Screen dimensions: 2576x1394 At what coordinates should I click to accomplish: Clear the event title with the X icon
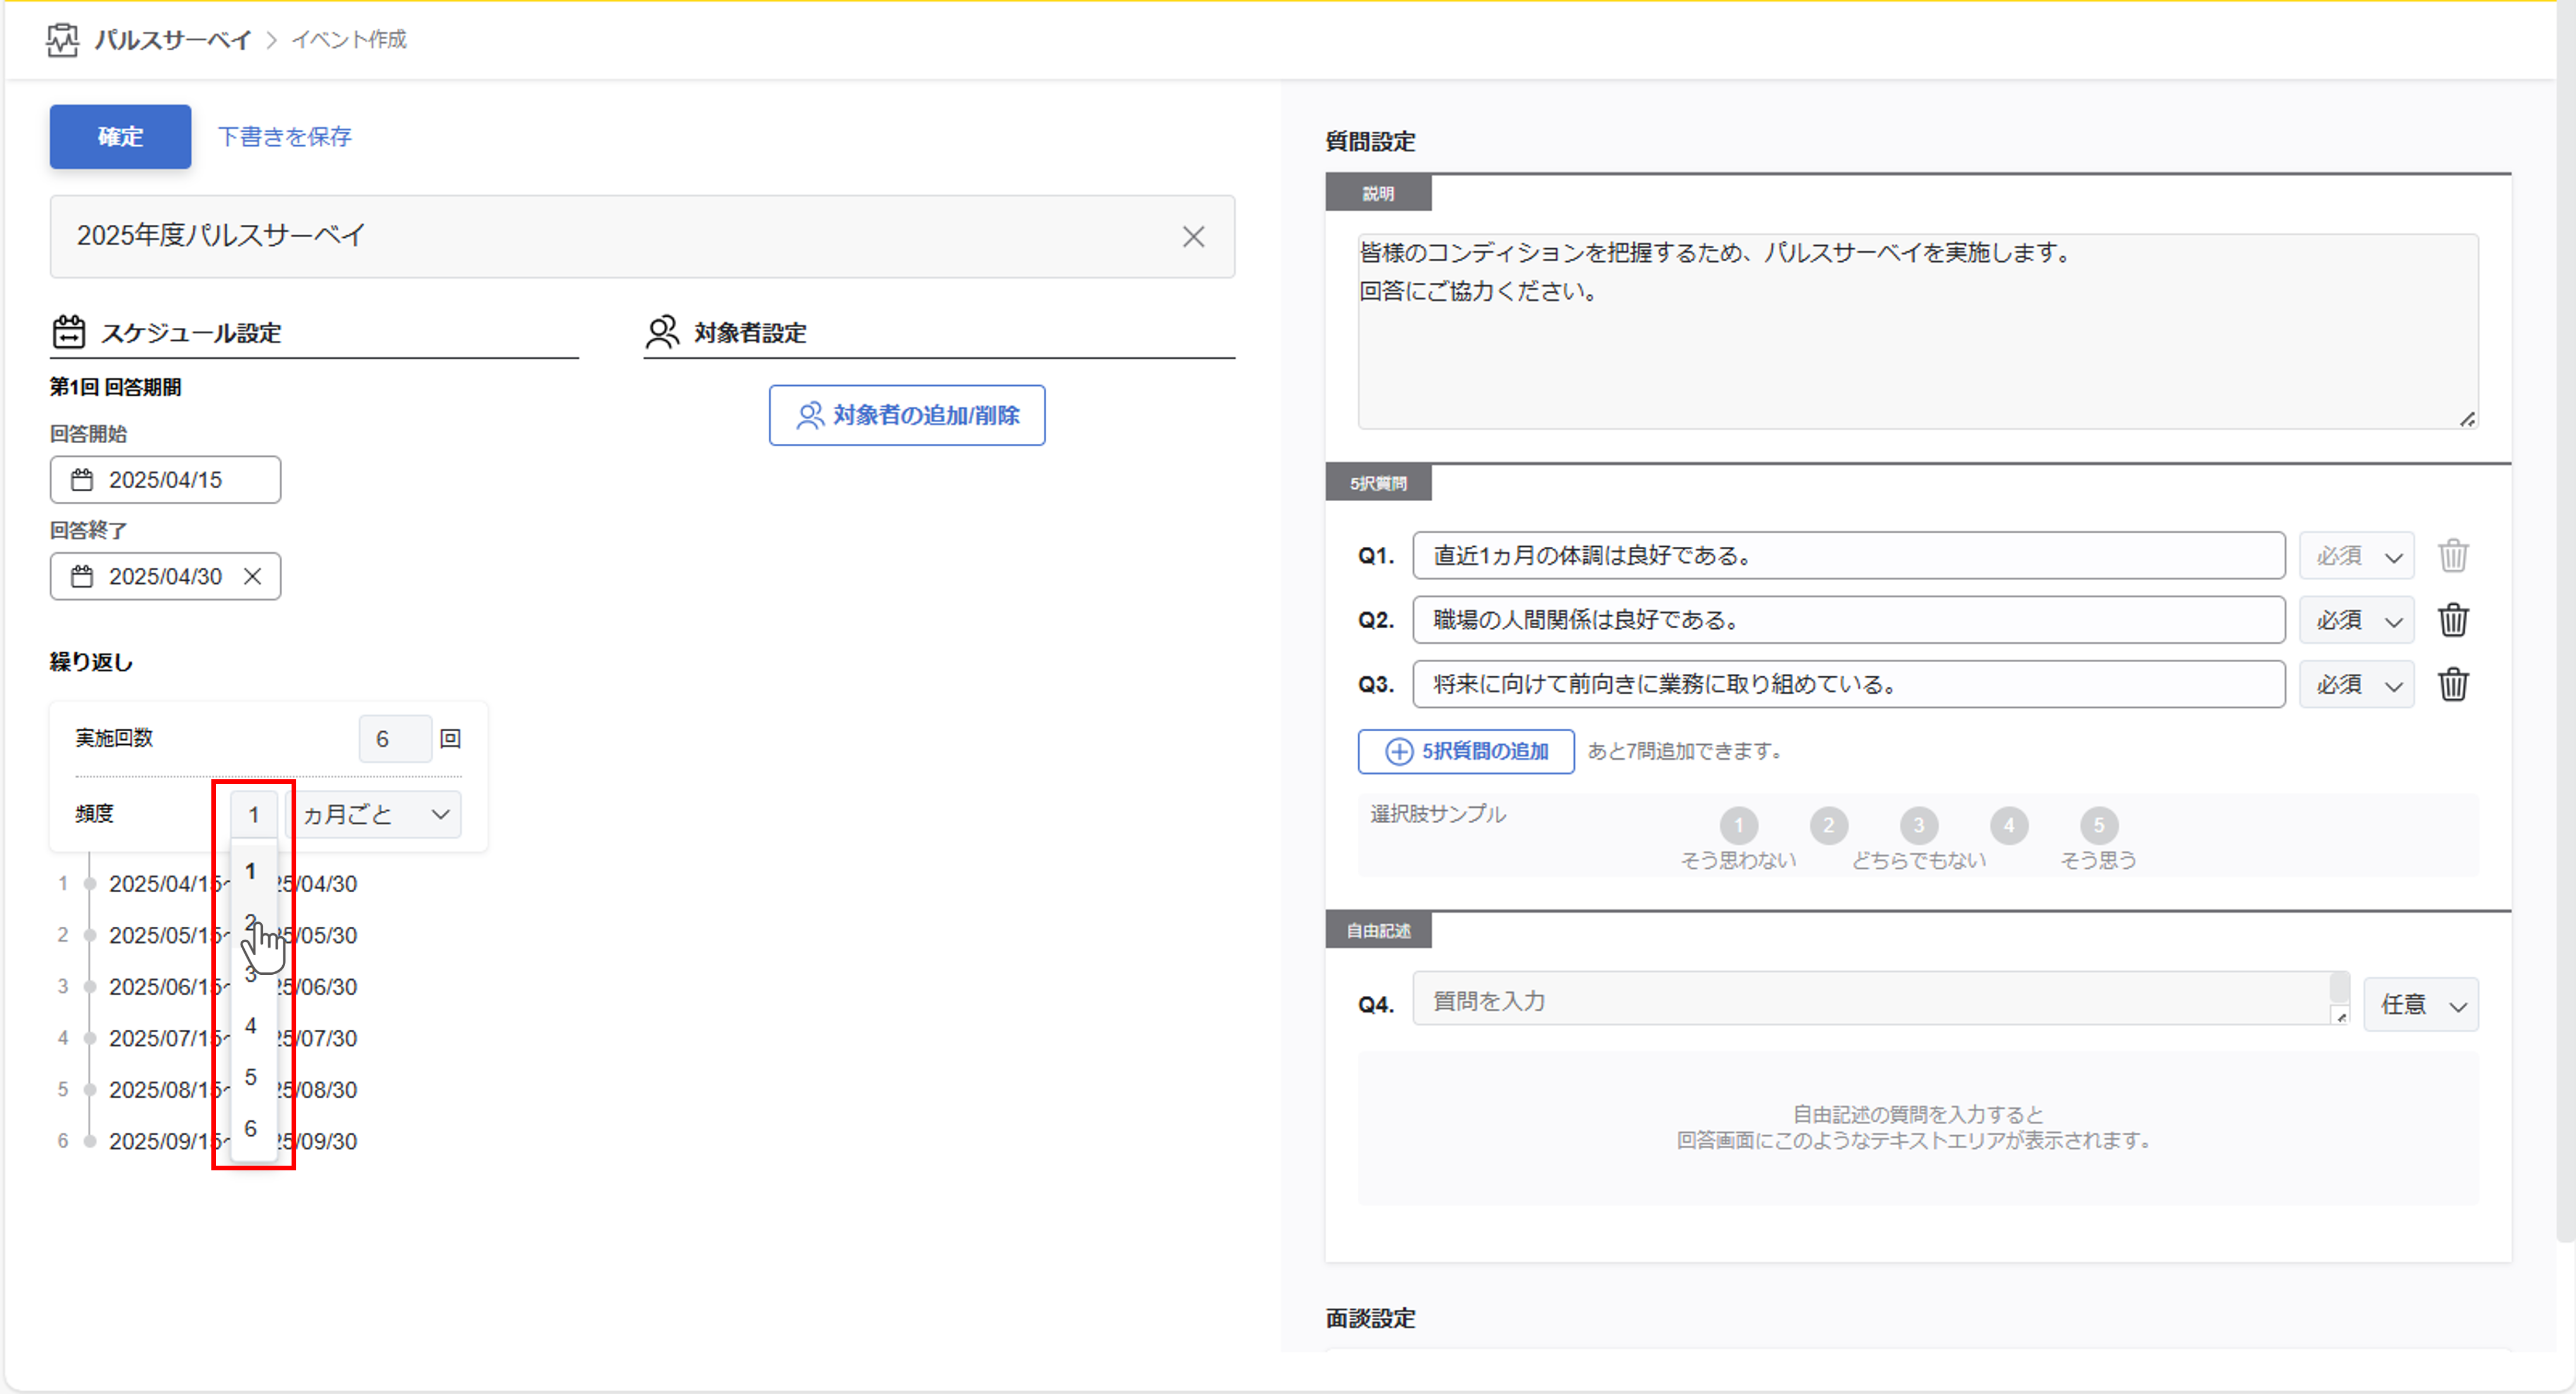point(1193,237)
